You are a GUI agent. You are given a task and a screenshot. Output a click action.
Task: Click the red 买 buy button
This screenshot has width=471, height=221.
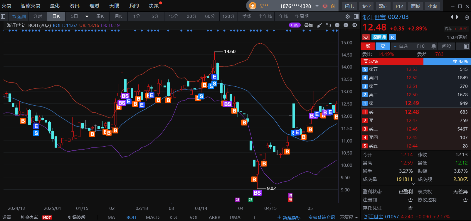click(x=368, y=46)
